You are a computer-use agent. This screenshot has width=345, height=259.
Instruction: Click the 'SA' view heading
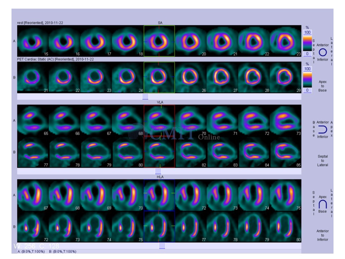pos(160,23)
